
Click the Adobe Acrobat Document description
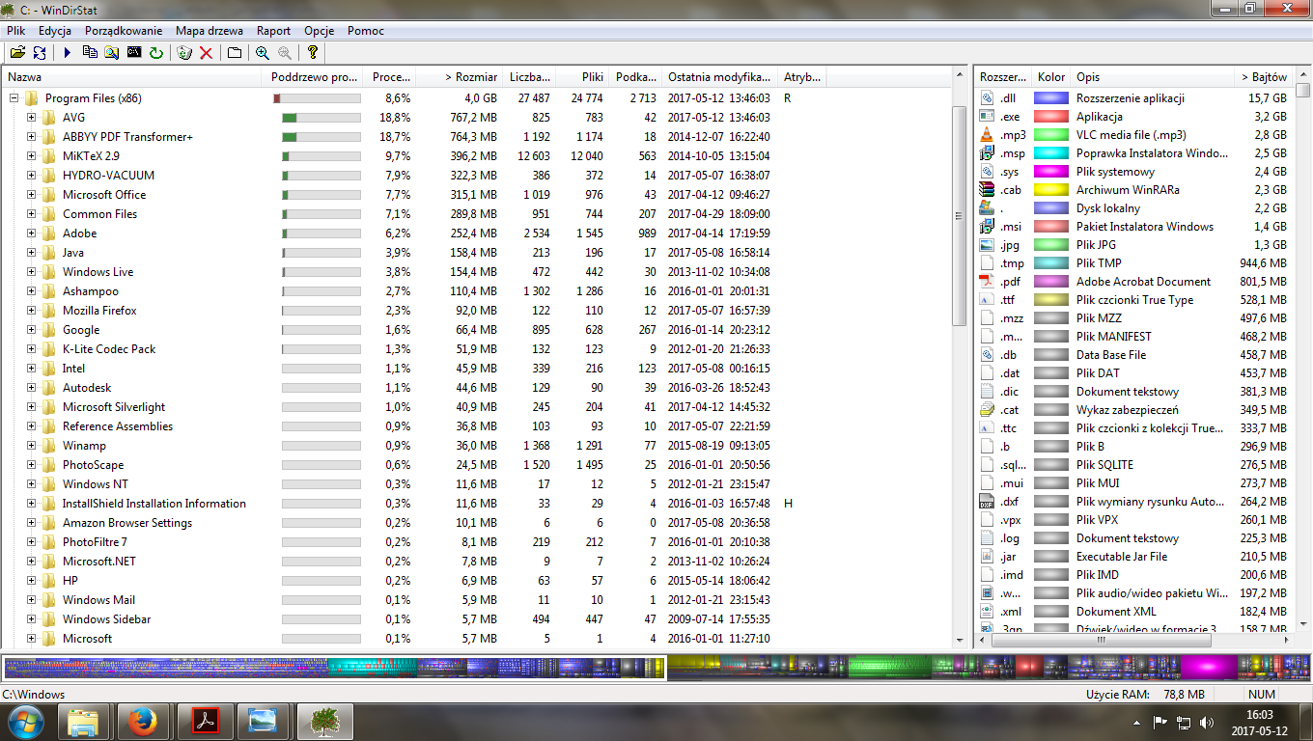pos(1143,282)
